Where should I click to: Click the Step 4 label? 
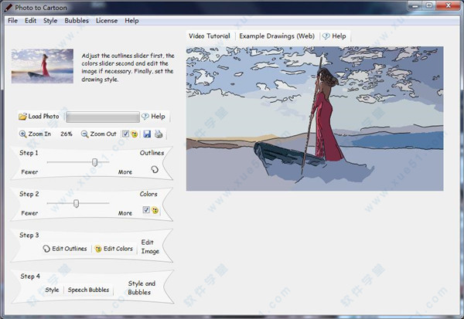click(30, 276)
